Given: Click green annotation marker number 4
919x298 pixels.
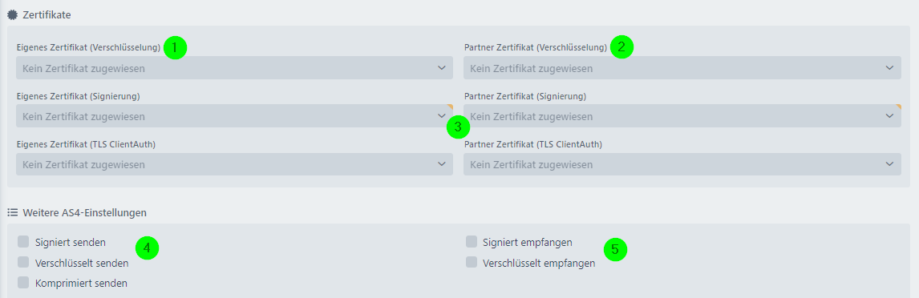Looking at the screenshot, I should 147,248.
